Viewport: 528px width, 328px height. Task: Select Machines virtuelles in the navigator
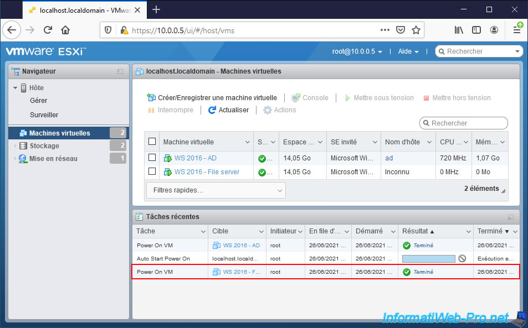click(x=59, y=133)
